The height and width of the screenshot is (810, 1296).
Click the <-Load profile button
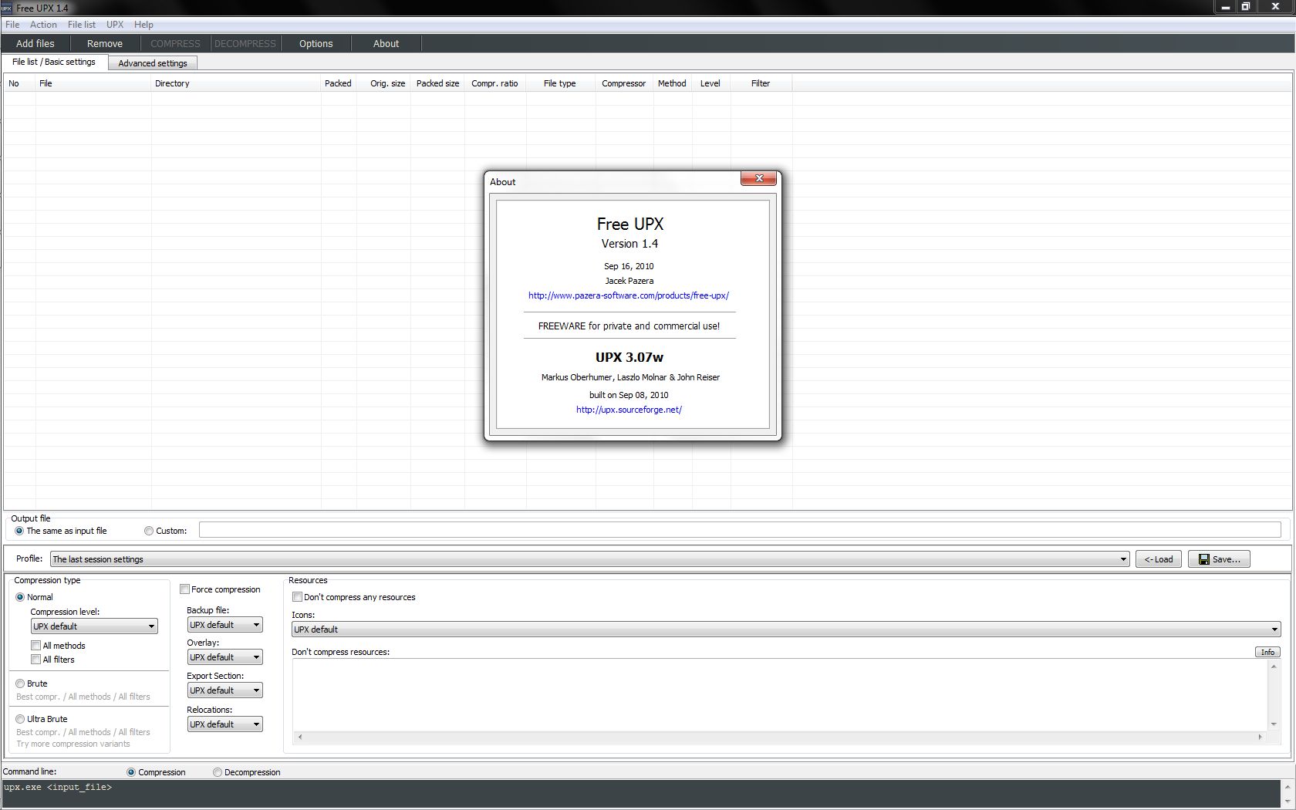tap(1159, 559)
